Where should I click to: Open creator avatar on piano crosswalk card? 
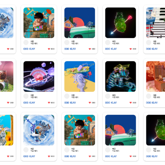[148, 42]
